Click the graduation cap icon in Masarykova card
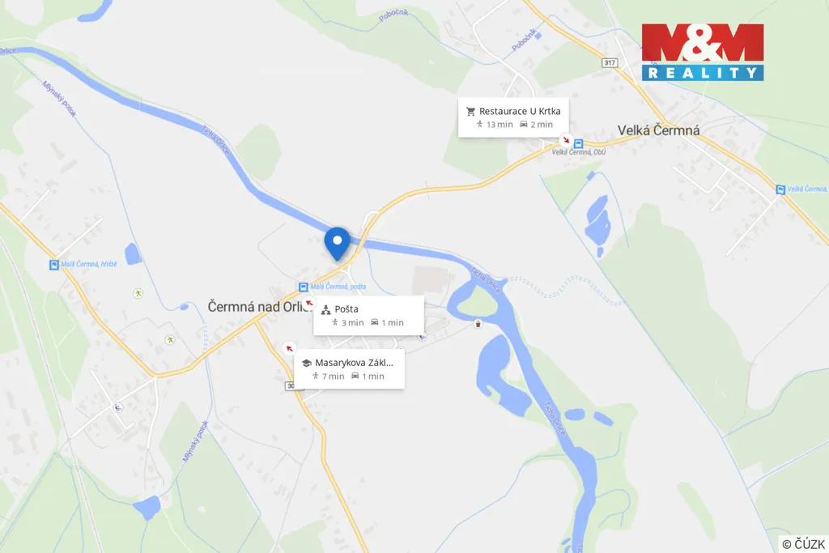The height and width of the screenshot is (553, 829). [x=306, y=364]
